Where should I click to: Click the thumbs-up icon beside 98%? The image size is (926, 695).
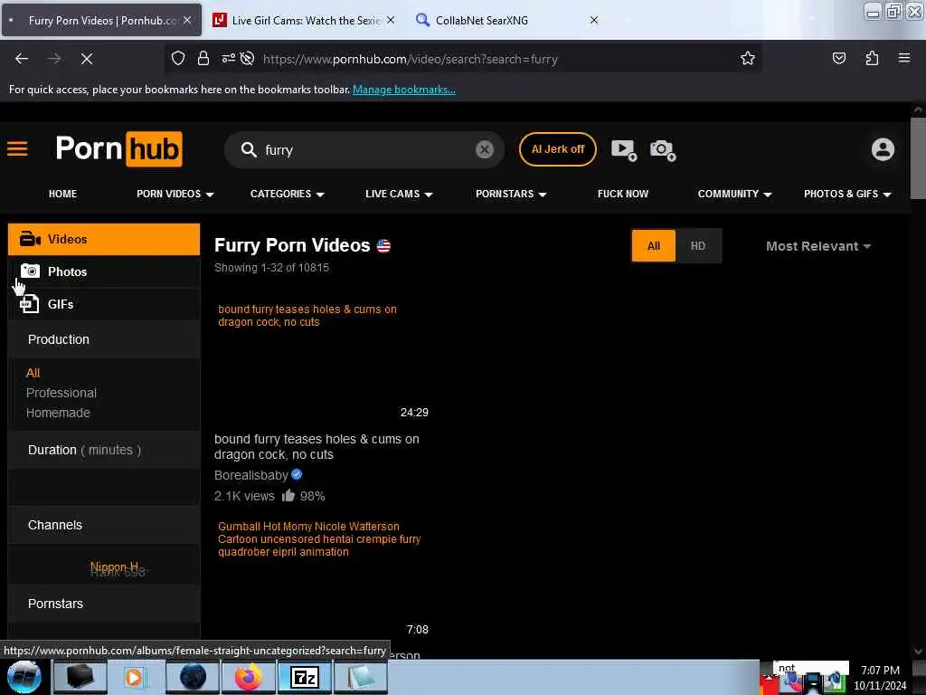point(288,495)
